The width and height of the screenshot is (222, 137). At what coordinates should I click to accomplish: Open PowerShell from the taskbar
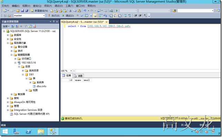tap(29, 132)
